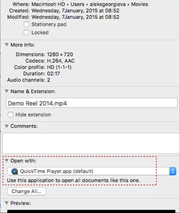Click the black video preview thumbnail
Screen dimensions: 180x213
tap(91, 211)
